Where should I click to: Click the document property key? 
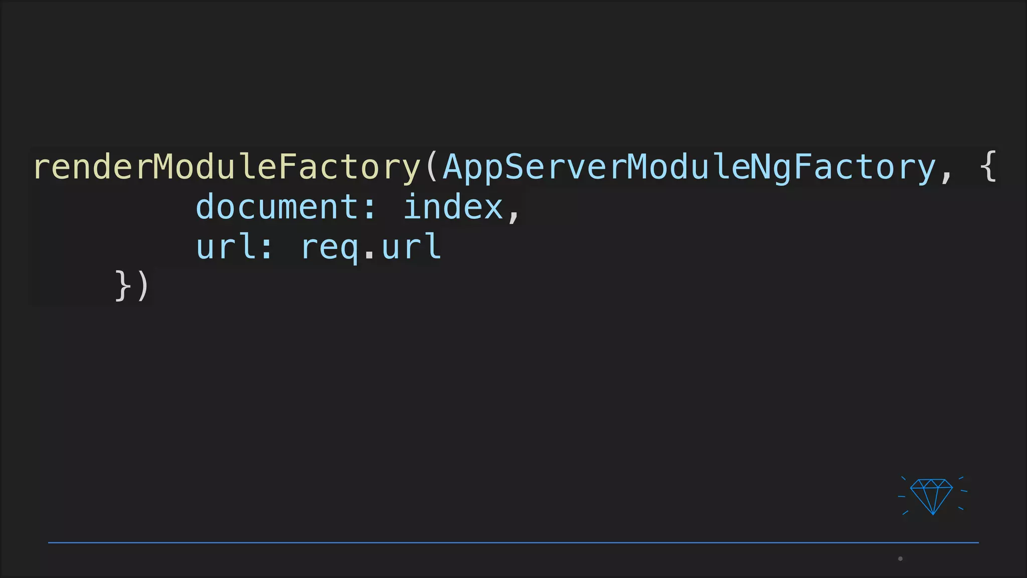[x=276, y=207]
